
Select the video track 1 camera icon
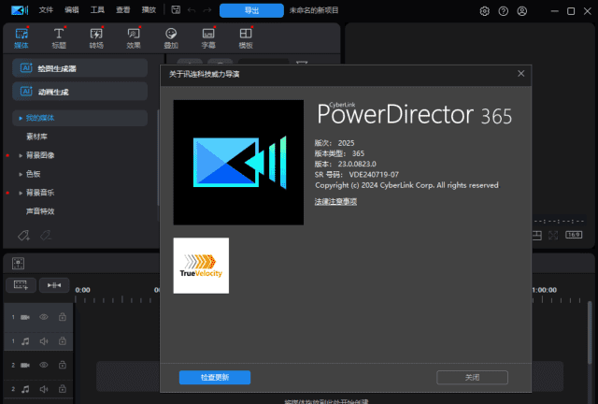tap(25, 317)
